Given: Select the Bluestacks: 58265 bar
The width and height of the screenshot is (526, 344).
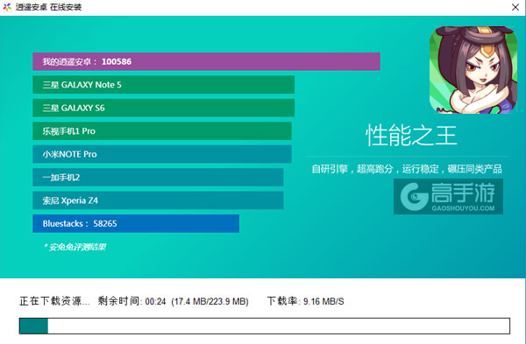Looking at the screenshot, I should 136,223.
